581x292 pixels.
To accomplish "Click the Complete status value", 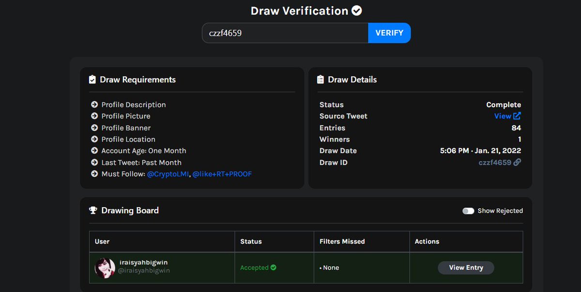I will [x=504, y=105].
